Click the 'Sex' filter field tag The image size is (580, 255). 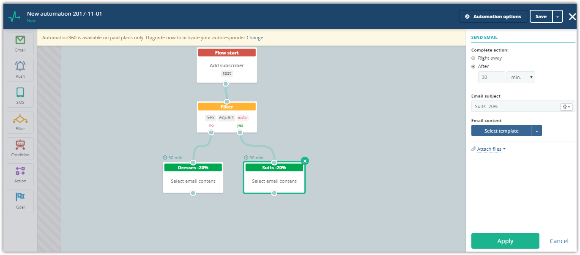point(211,118)
